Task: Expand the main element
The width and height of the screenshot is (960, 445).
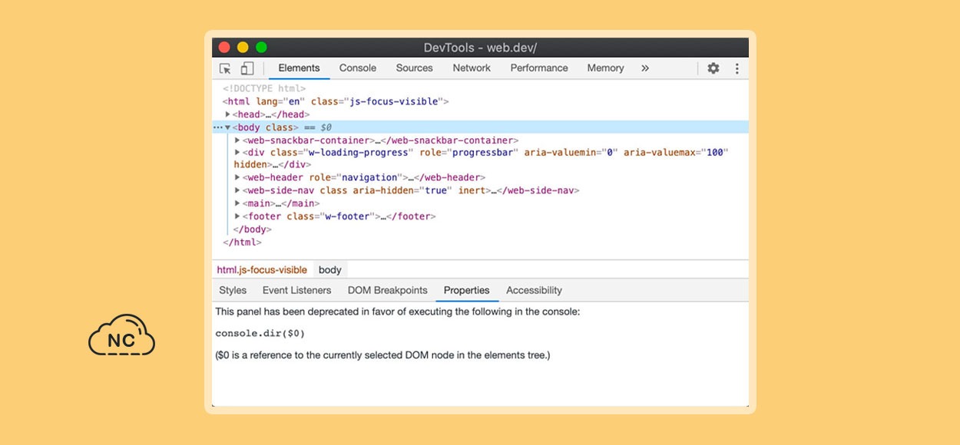Action: coord(237,203)
